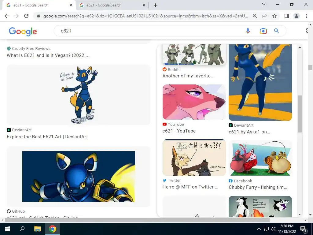Click the horizontal page scrollbar
Screen dimensions: 313x235
click(137, 220)
